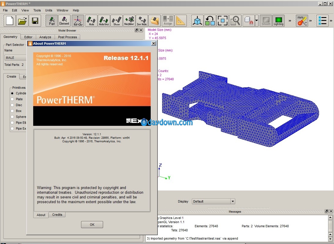Click the fit-to-window frame icon
This screenshot has width=334, height=244.
[223, 21]
